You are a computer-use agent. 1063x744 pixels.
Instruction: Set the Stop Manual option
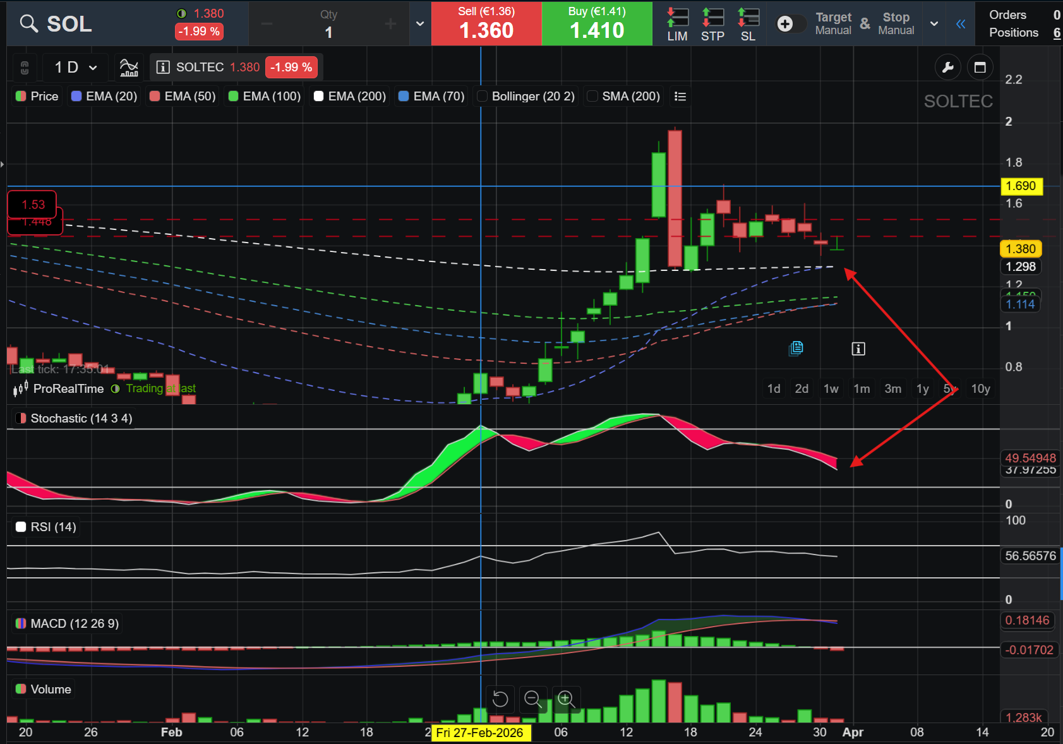tap(896, 24)
